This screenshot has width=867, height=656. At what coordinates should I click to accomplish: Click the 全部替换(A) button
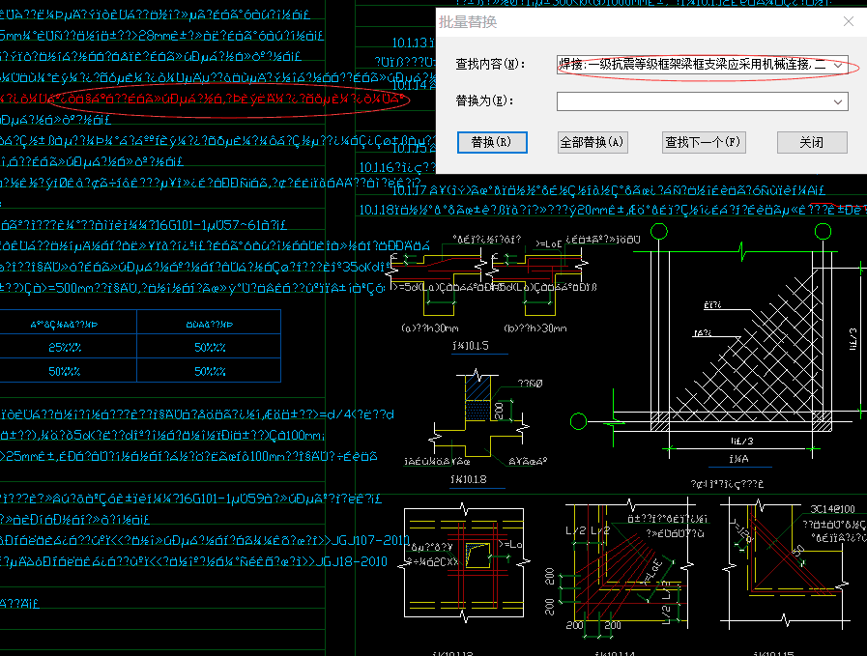592,142
